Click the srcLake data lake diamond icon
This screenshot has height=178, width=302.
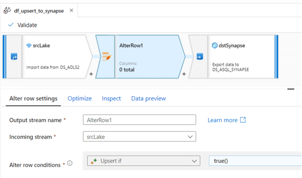click(x=29, y=46)
